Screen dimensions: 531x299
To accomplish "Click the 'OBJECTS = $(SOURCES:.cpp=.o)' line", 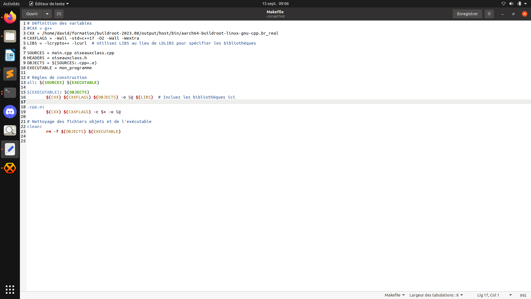I will (x=62, y=63).
